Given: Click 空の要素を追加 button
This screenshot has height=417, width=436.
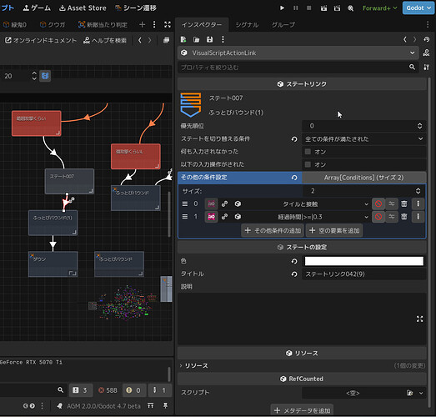Looking at the screenshot, I should point(334,231).
